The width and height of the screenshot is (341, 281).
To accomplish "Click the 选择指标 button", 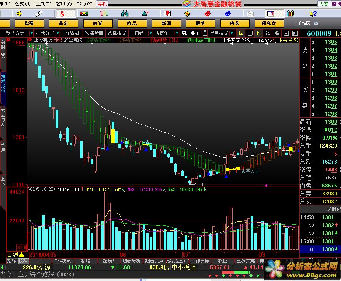I will [x=117, y=33].
